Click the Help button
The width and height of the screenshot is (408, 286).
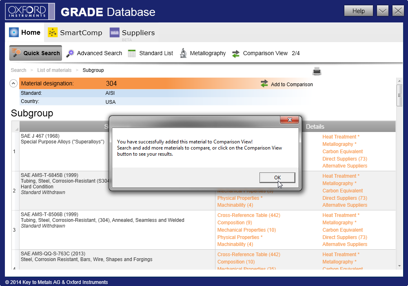(359, 11)
